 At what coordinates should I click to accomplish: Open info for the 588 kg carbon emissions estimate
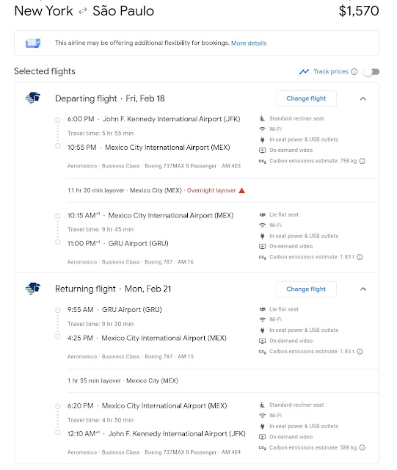click(x=363, y=447)
